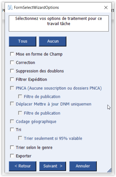Enable the Exporter checkbox

click(x=12, y=156)
